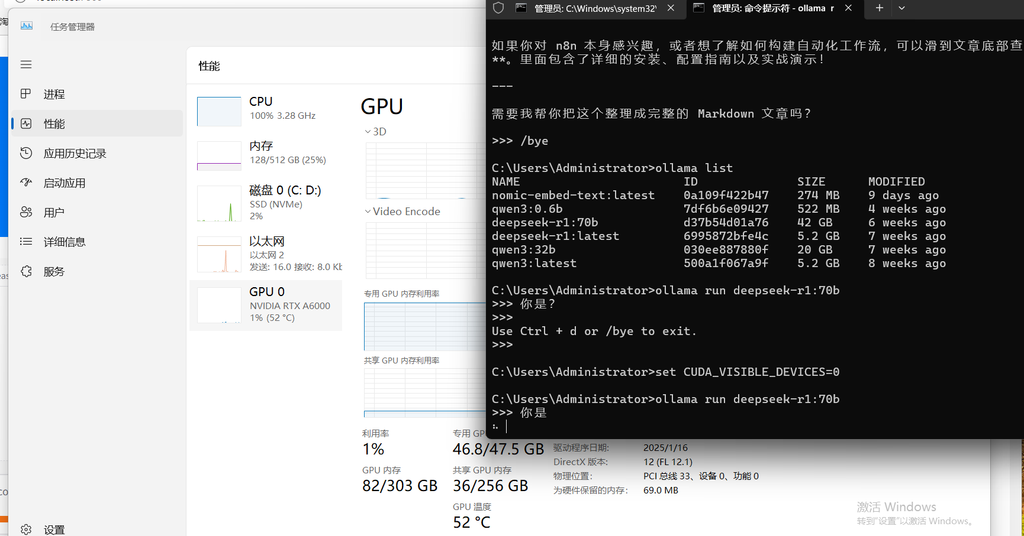Click the large GPU title heading
The image size is (1024, 536).
[382, 107]
